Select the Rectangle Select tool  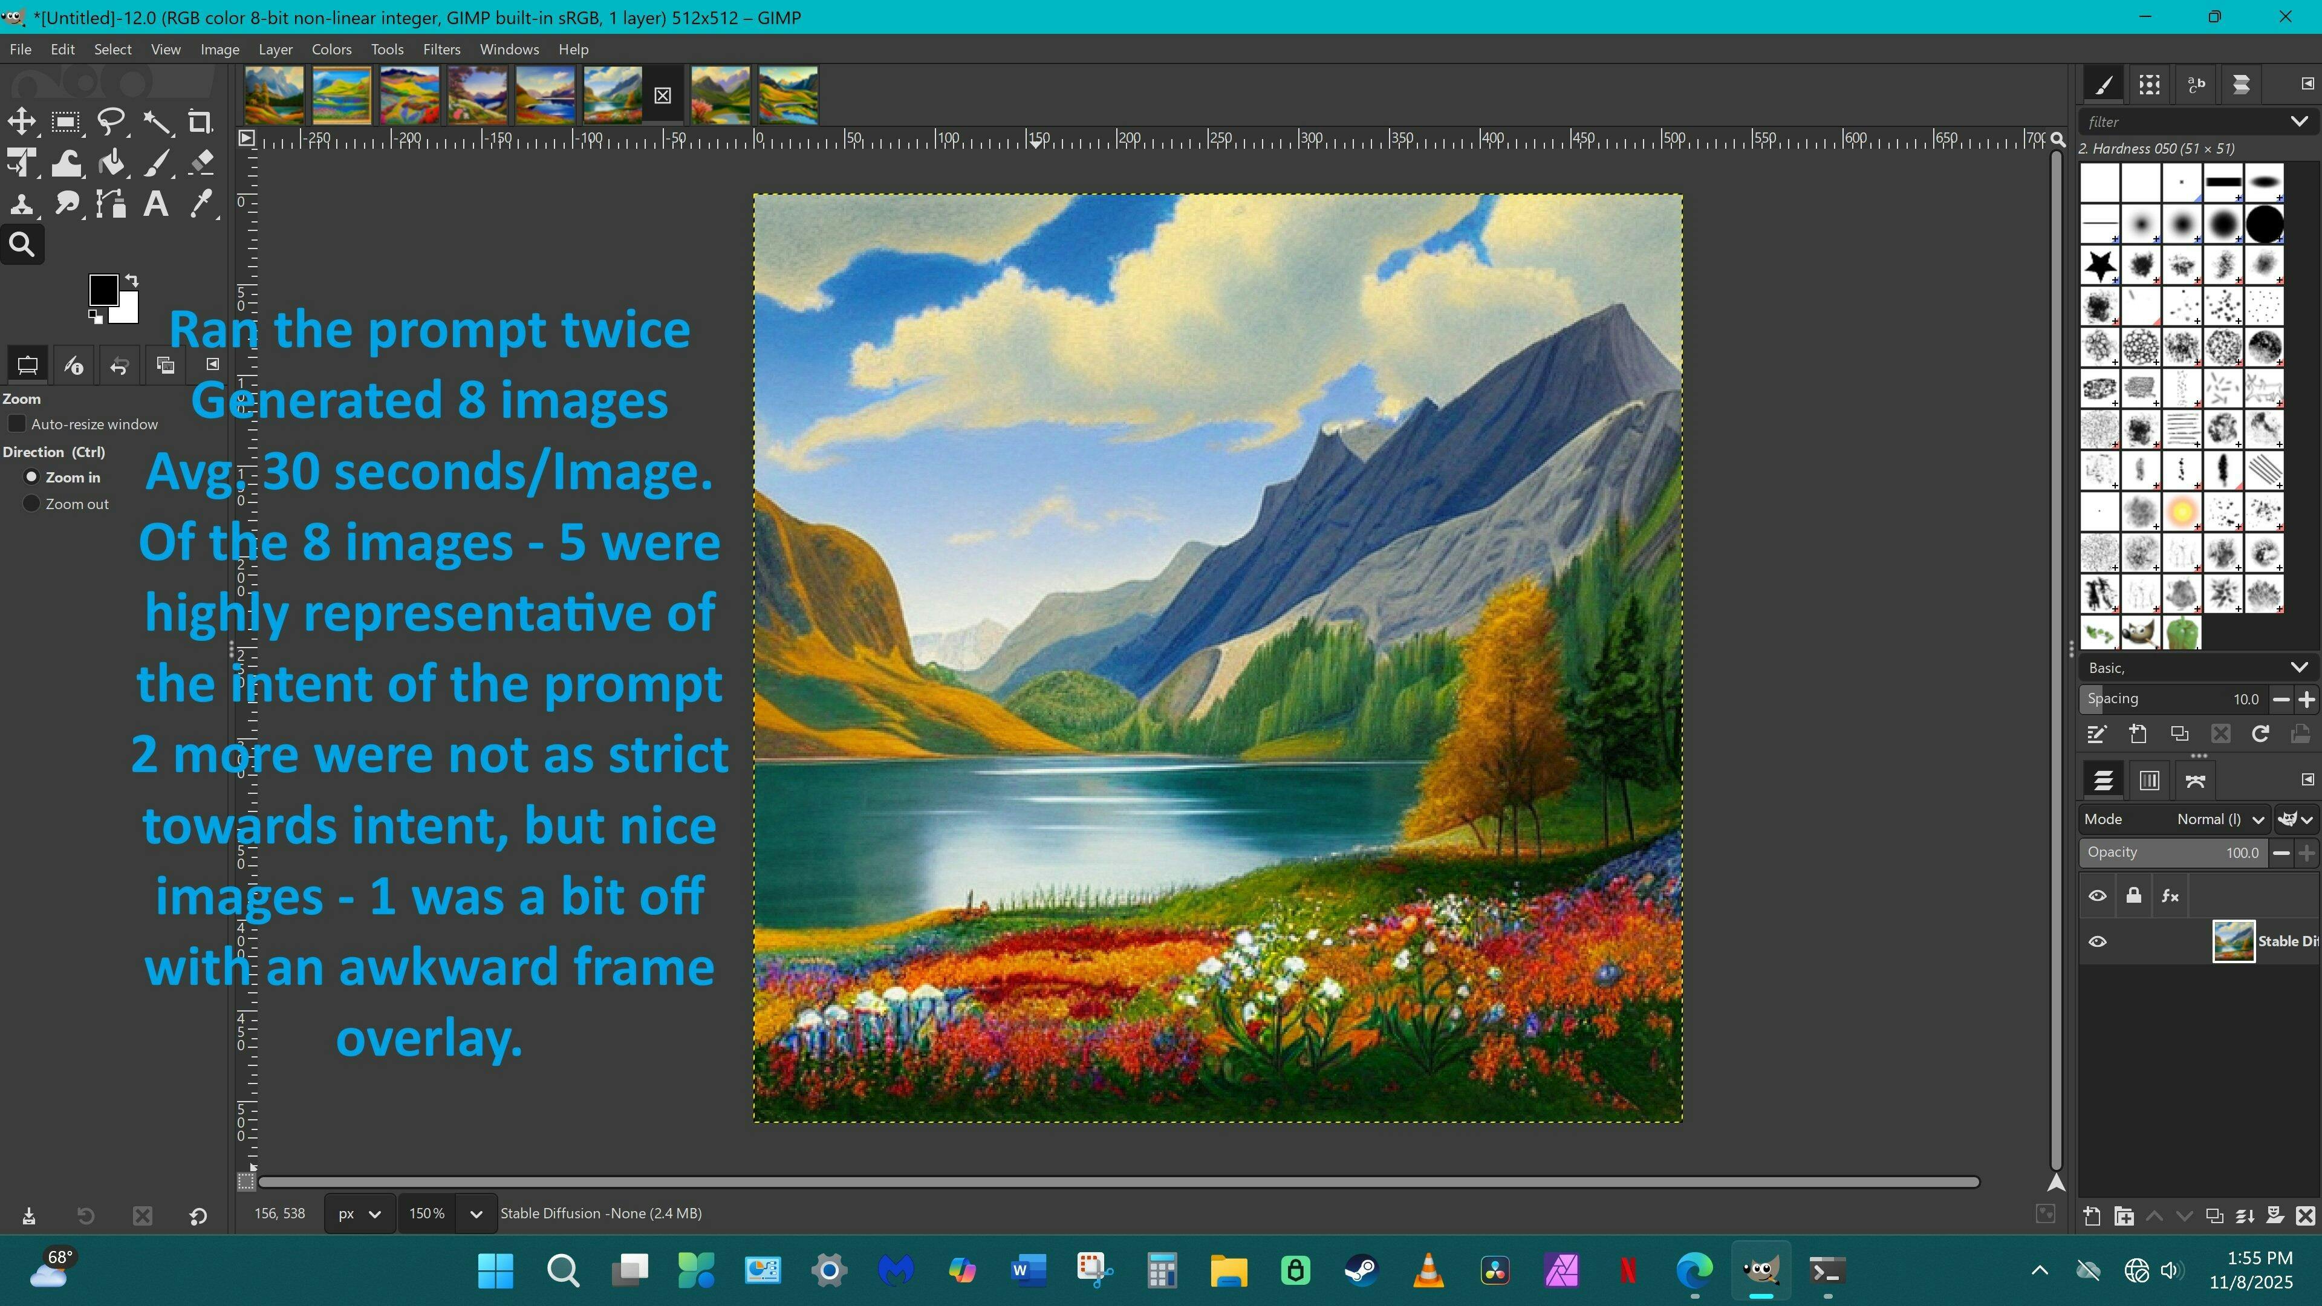(x=65, y=122)
